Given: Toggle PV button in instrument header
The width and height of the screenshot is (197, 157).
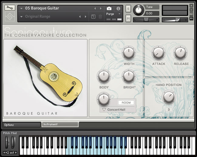Looking at the screenshot, I should 191,18.
